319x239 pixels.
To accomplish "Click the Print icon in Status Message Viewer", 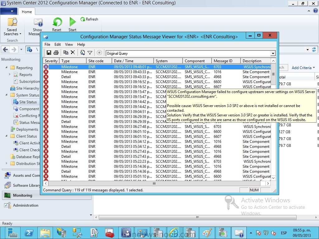I will (x=56, y=53).
